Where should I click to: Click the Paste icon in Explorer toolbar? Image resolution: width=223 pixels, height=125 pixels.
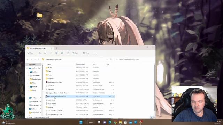click(51, 53)
